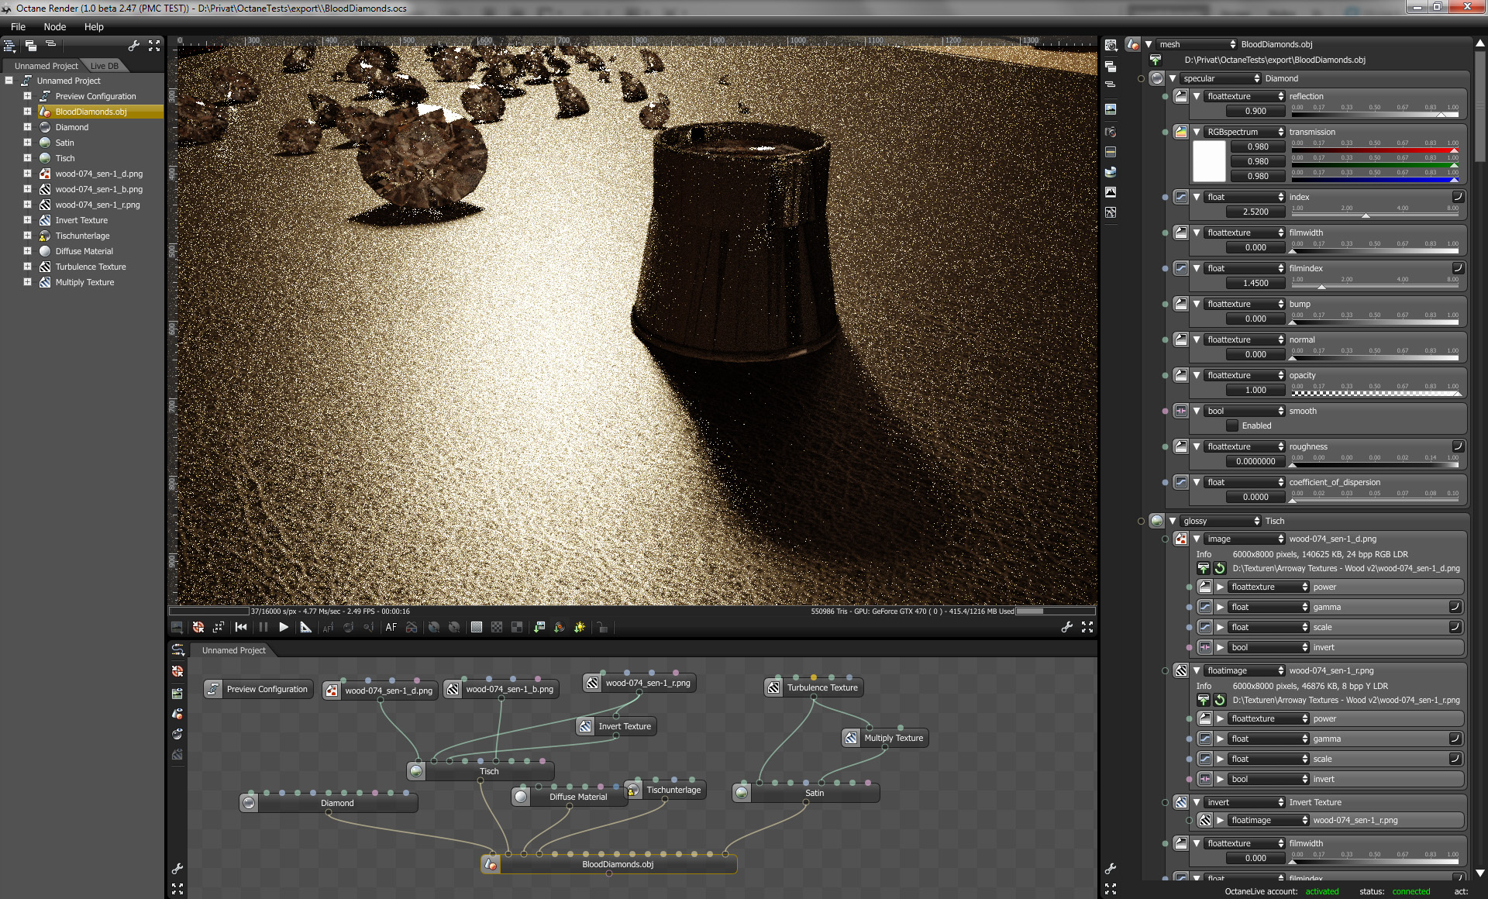
Task: Toggle radio button beside wood-074_sen-1_d.png image
Action: point(1165,539)
